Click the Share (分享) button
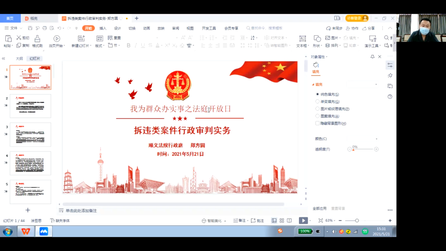This screenshot has height=251, width=446. 368,28
